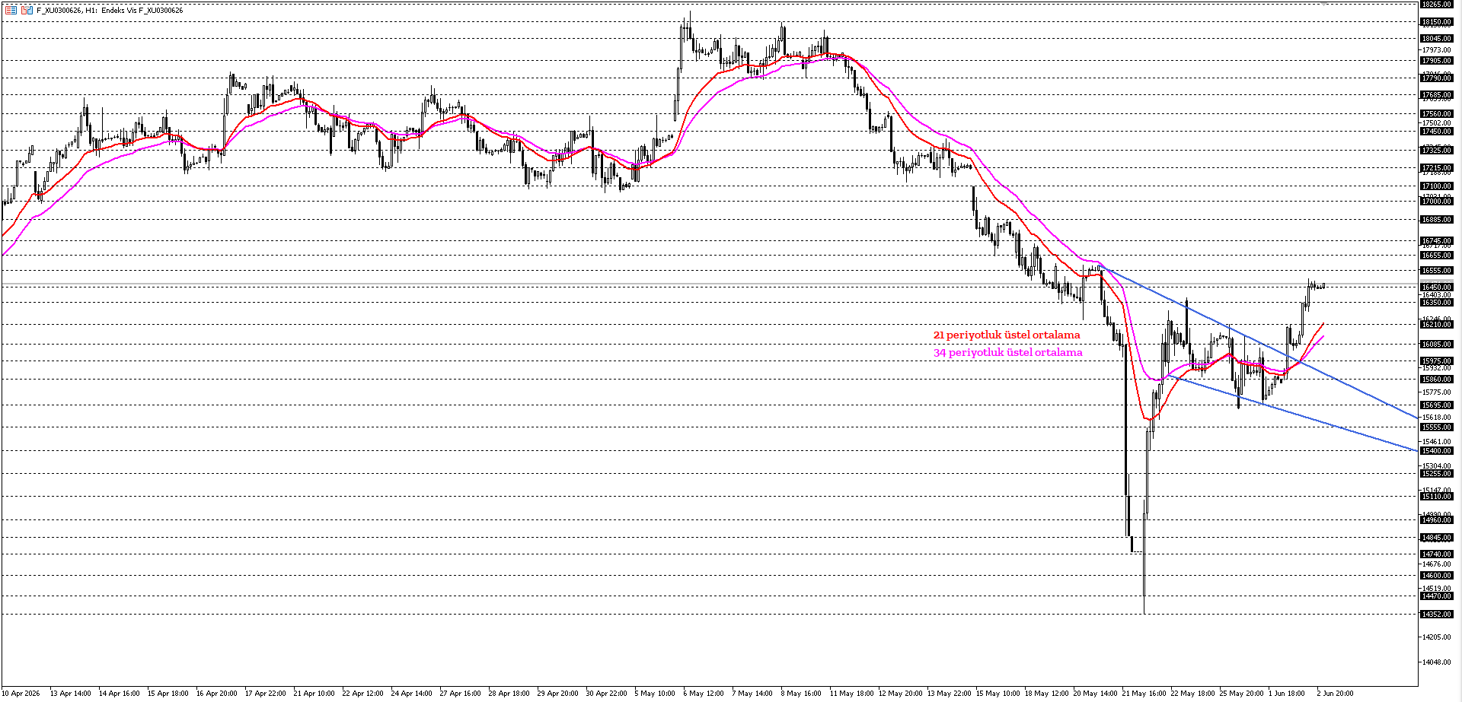Click the 17560.00 price level label

(1437, 114)
